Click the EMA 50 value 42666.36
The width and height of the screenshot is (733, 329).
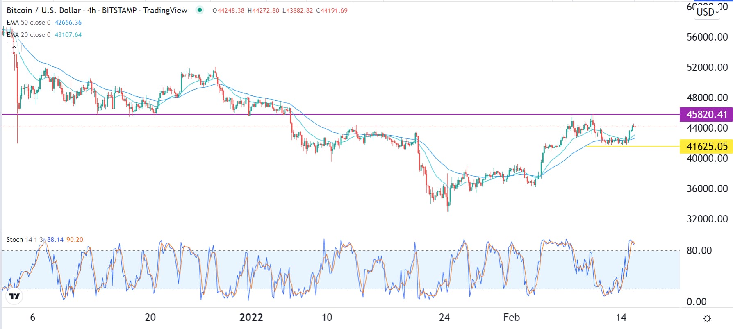pyautogui.click(x=68, y=23)
